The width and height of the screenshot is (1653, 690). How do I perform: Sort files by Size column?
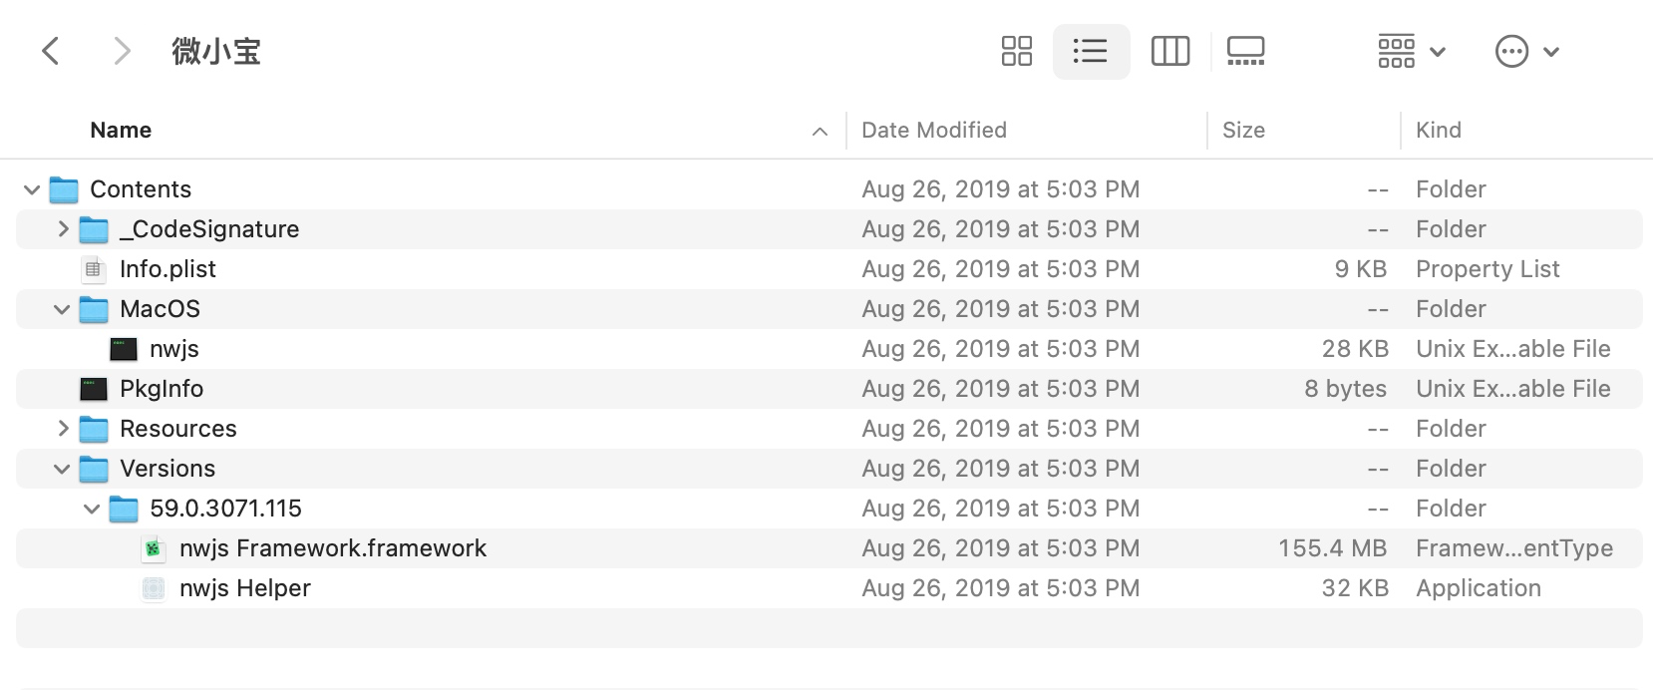pyautogui.click(x=1243, y=131)
